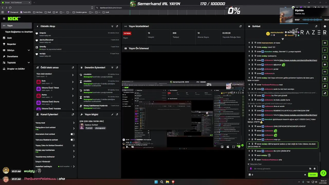Click the chat panel scrollbar
Viewport: 329px width, 185px height.
click(320, 157)
